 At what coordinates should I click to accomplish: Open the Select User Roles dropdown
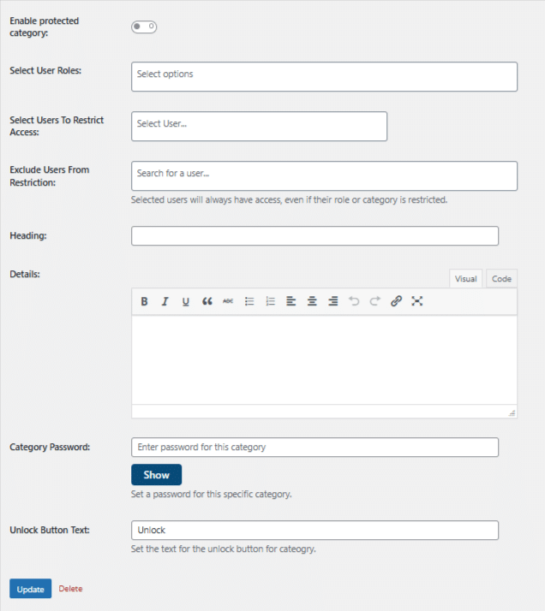point(324,77)
